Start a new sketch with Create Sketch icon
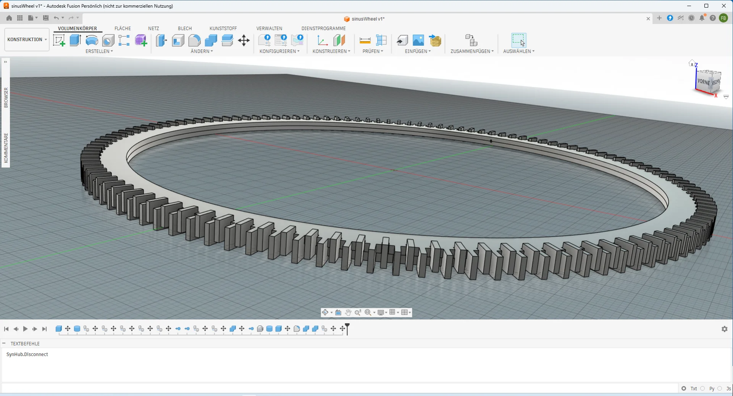The image size is (733, 396). click(x=59, y=40)
